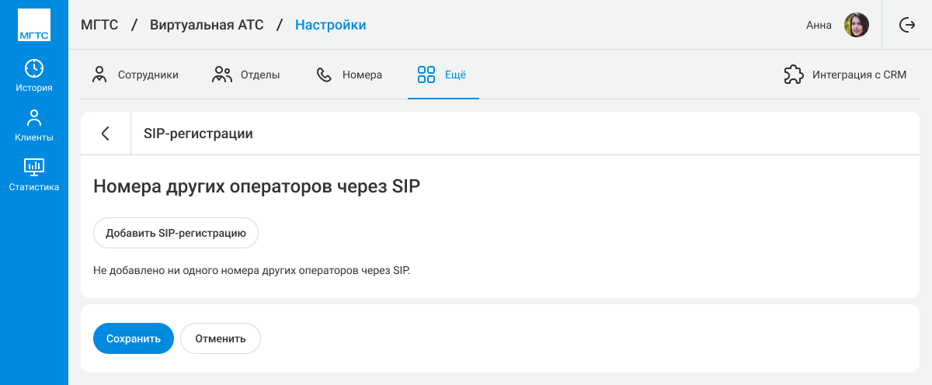Click Анна's profile avatar
This screenshot has width=932, height=385.
pos(856,25)
